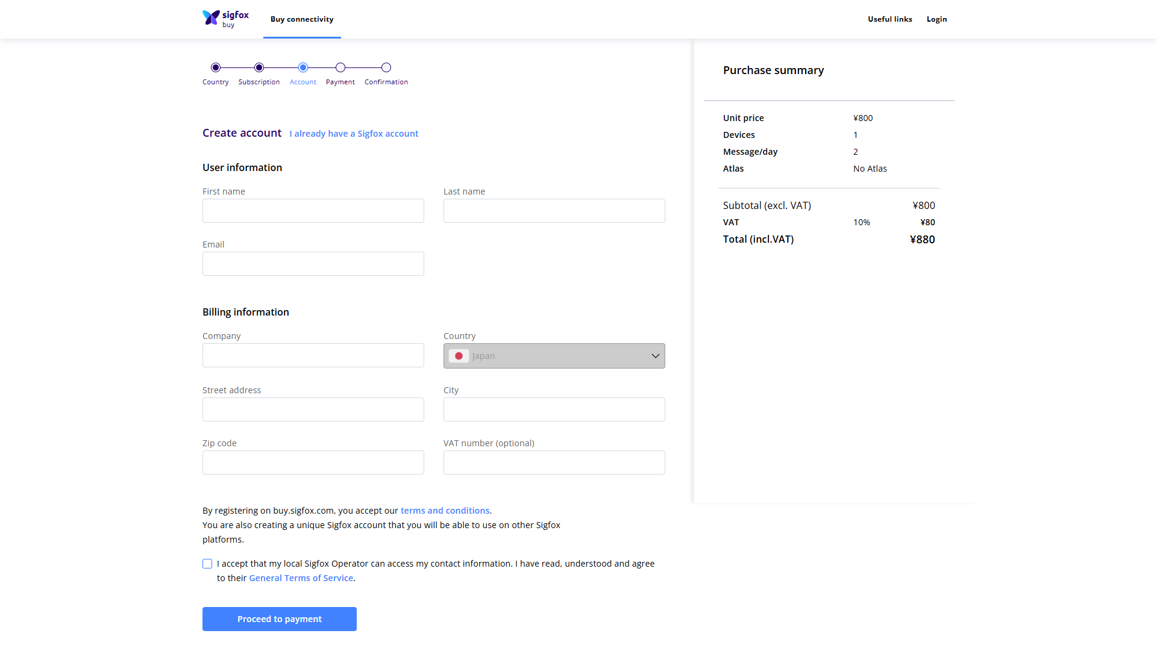1157x660 pixels.
Task: Click the Zip code field
Action: (313, 462)
